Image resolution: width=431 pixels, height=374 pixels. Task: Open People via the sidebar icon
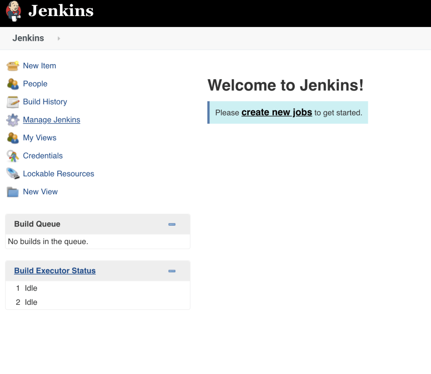pyautogui.click(x=13, y=84)
